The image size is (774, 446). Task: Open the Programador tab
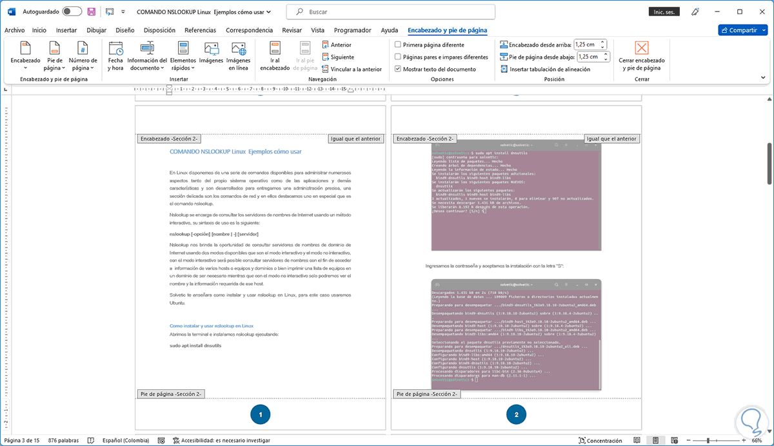(x=353, y=30)
